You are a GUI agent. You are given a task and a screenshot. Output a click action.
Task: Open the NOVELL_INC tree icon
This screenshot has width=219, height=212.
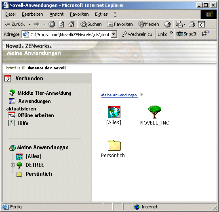click(x=155, y=112)
